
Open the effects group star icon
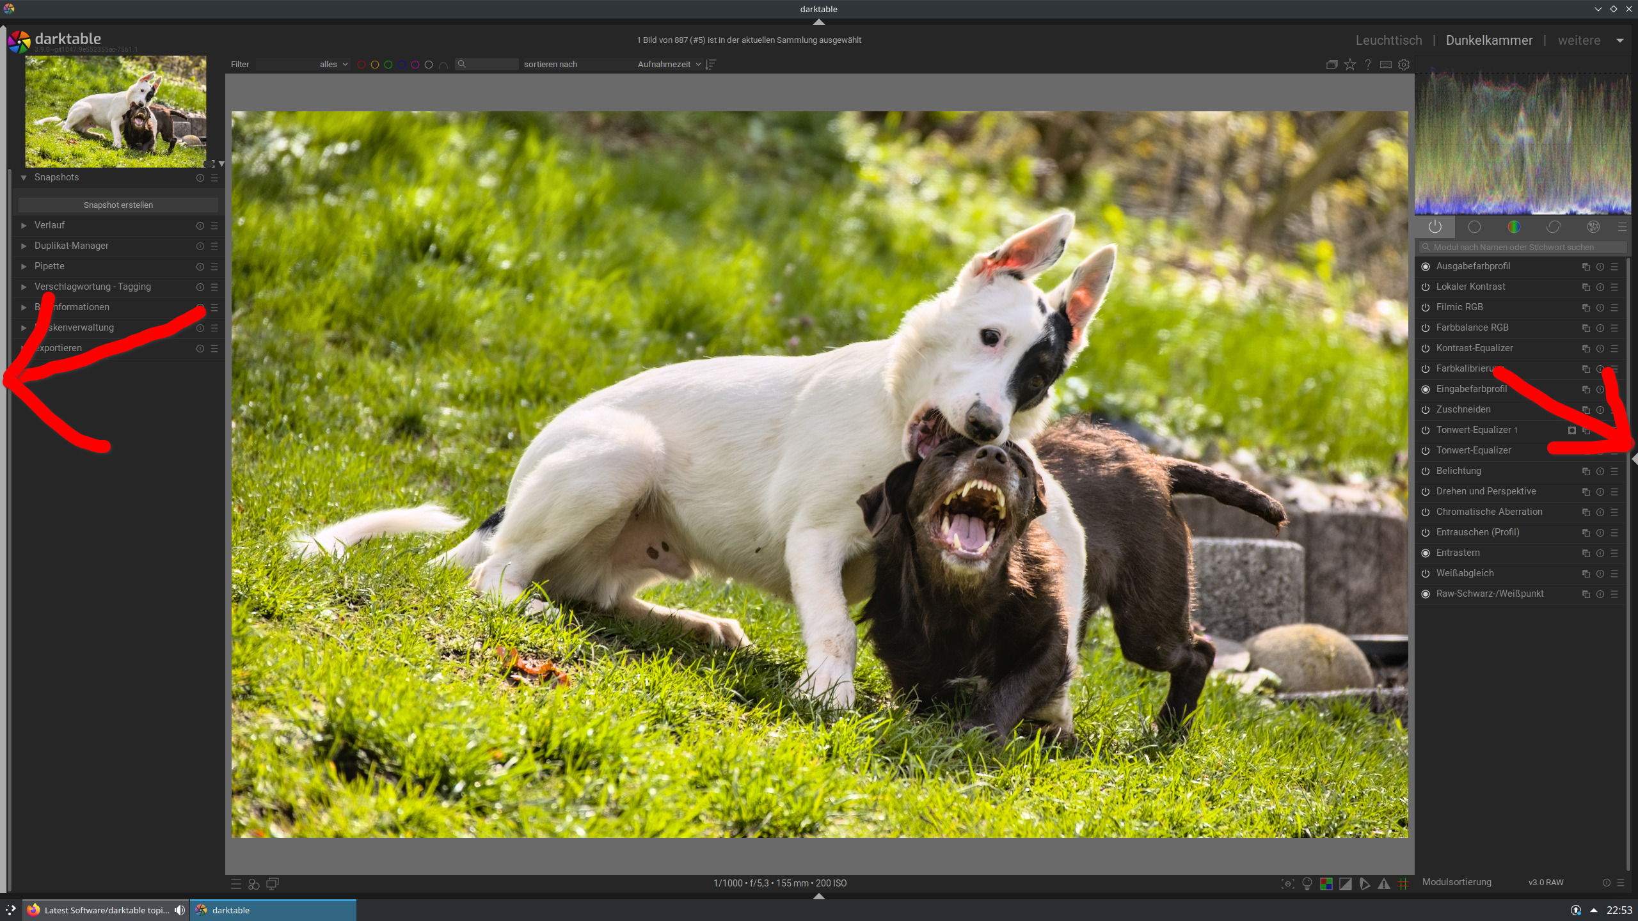pos(1593,226)
